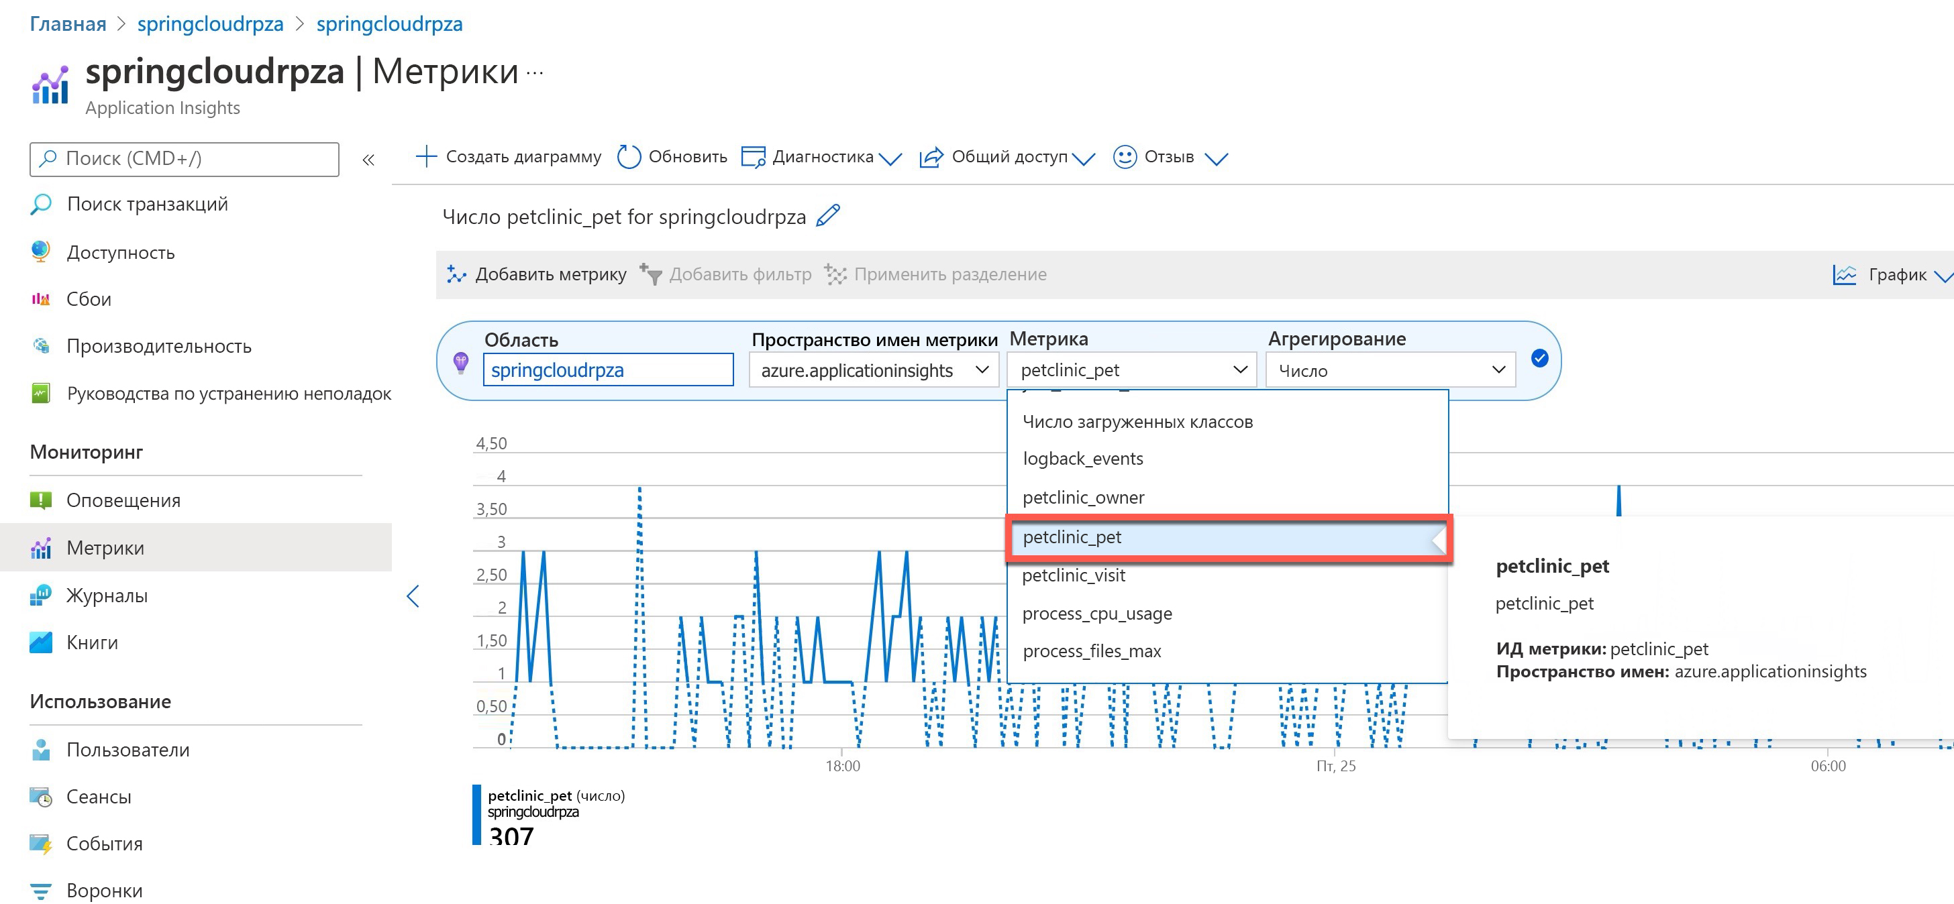Click the troubleshooting guides icon
Viewport: 1954px width, 904px height.
pyautogui.click(x=41, y=393)
